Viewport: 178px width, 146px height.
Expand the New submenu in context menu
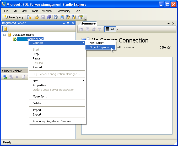(57, 81)
